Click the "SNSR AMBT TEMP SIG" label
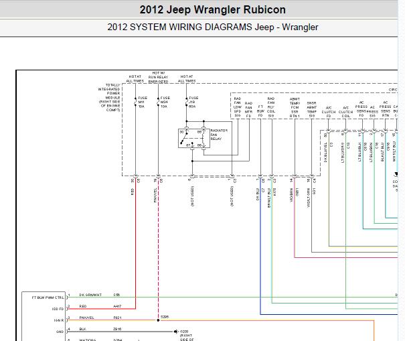Screen dimensions: 405x341 pyautogui.click(x=312, y=110)
